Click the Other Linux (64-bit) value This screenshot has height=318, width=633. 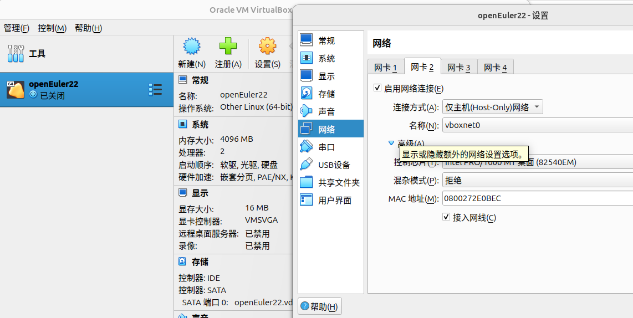pyautogui.click(x=256, y=107)
